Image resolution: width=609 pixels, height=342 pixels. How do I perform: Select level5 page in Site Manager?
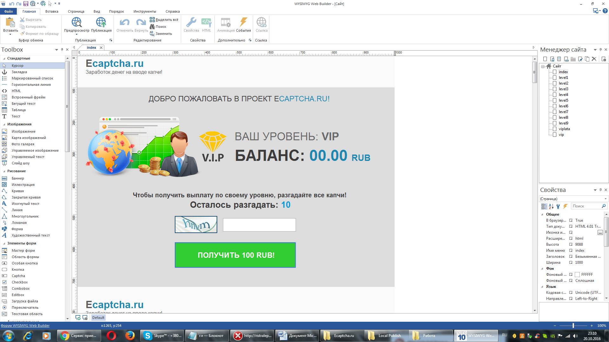pyautogui.click(x=563, y=100)
